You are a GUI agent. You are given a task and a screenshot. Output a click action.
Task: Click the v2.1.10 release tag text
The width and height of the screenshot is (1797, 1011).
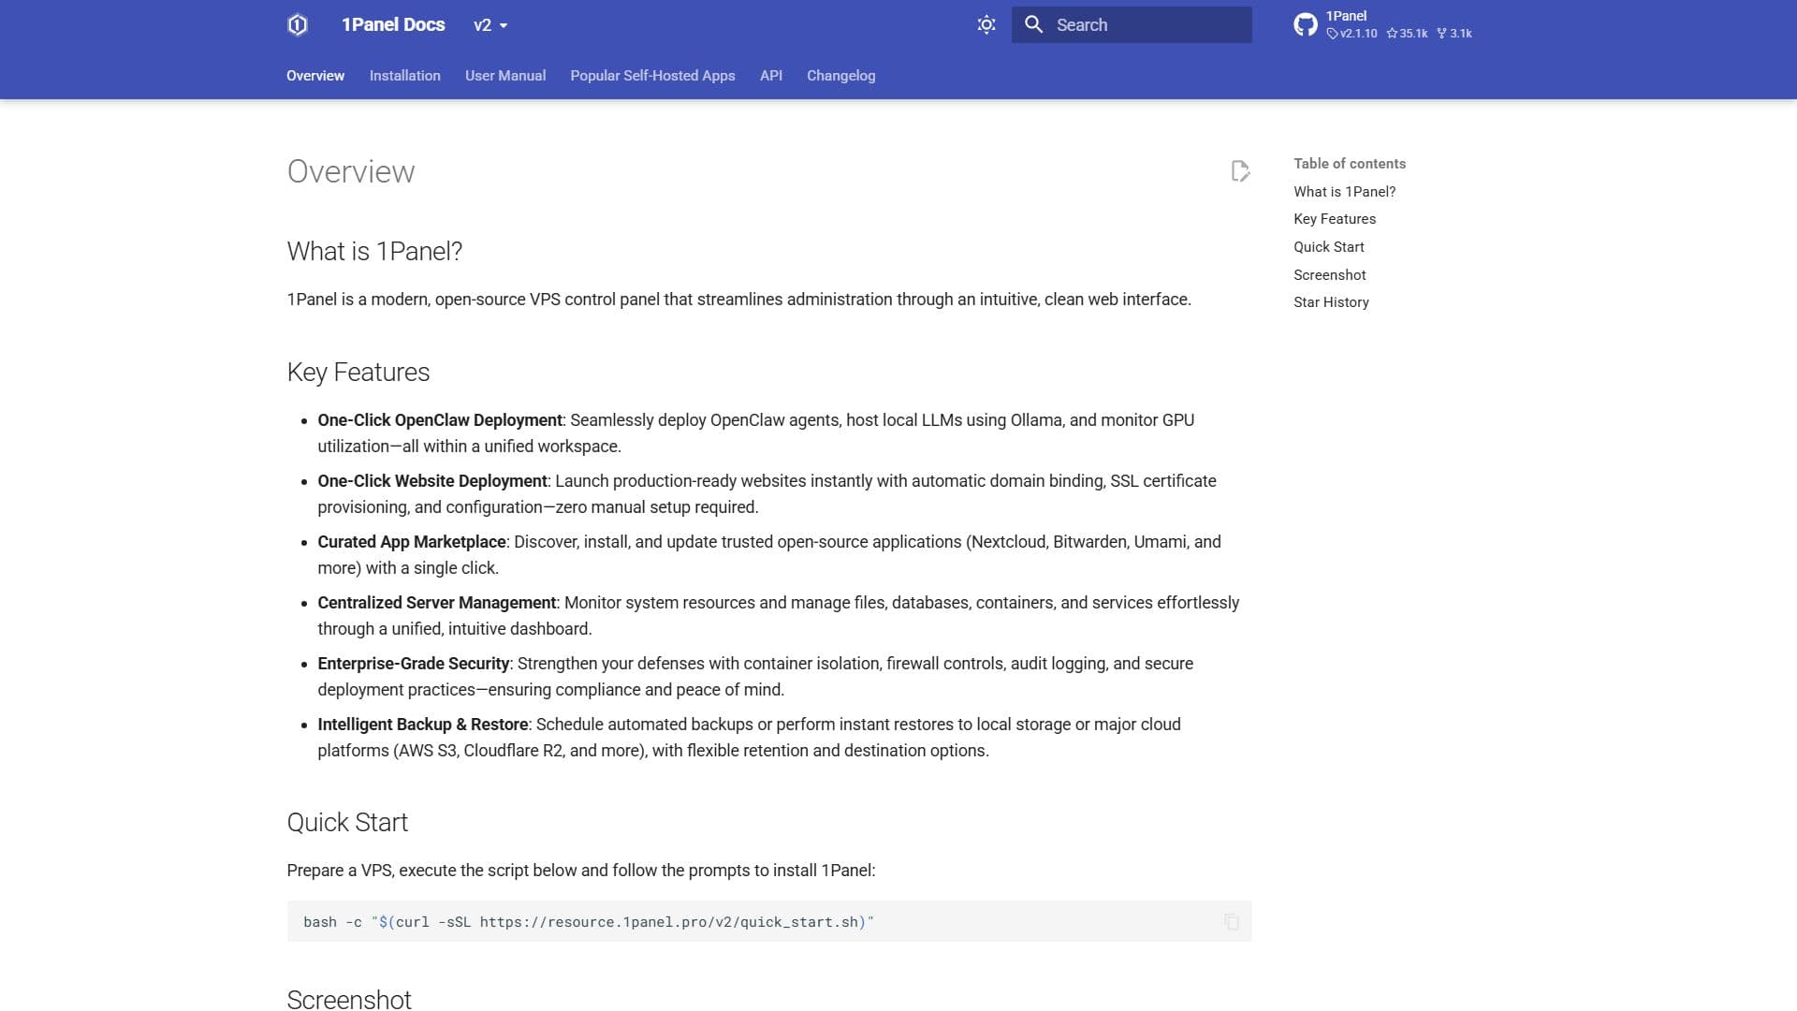1352,34
